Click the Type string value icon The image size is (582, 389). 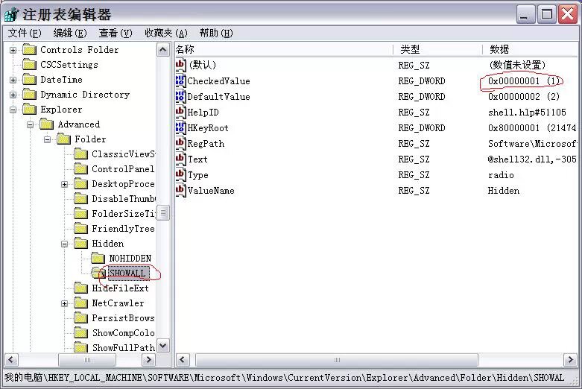pyautogui.click(x=180, y=175)
